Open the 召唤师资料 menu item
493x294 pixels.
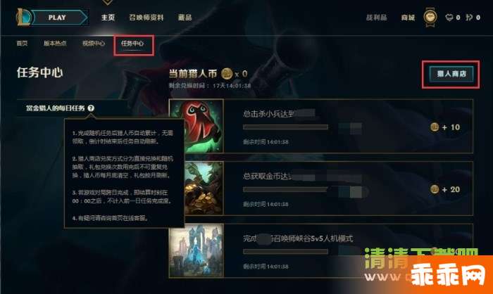[146, 18]
